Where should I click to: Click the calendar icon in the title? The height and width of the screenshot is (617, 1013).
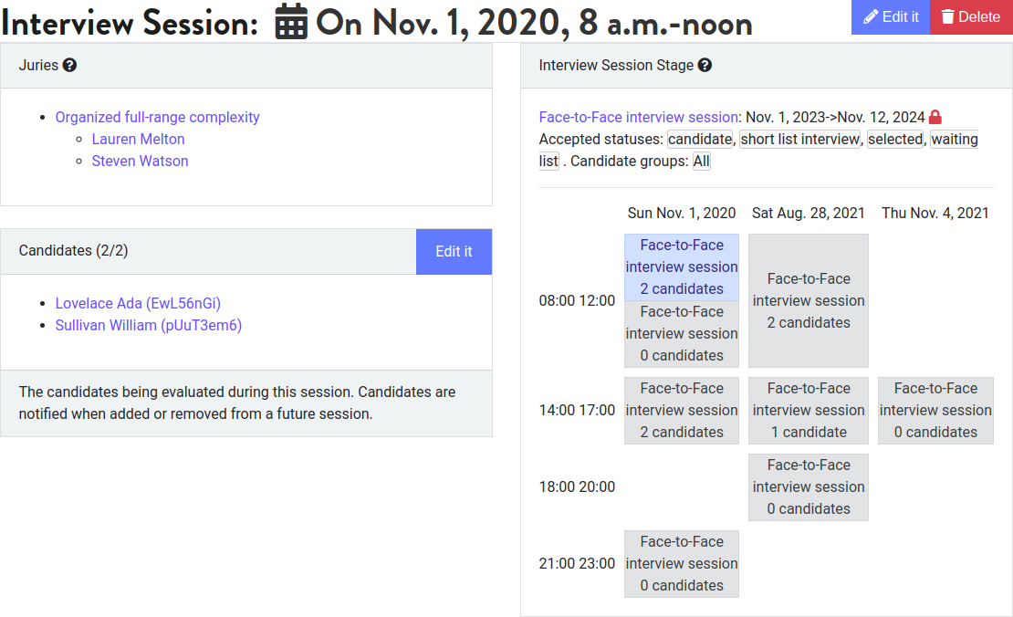click(x=291, y=22)
